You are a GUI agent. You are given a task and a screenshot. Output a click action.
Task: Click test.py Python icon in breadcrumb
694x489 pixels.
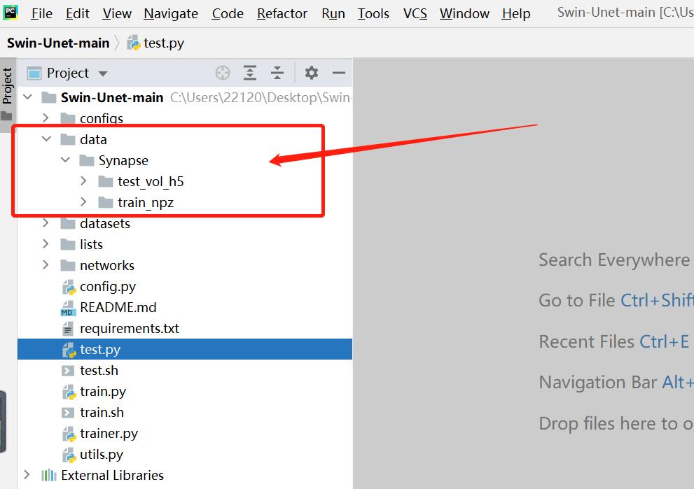133,43
